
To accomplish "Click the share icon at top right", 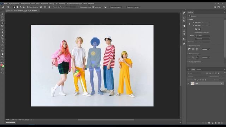I will tap(224, 7).
